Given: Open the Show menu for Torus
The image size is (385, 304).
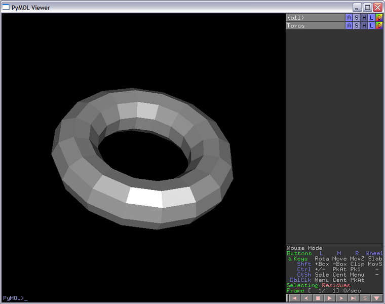Looking at the screenshot, I should click(x=356, y=26).
